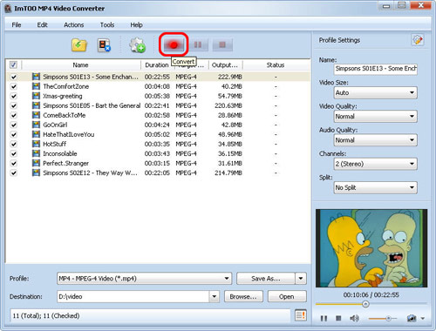Click the 00:03:35 duration of HotStuff
436x331 pixels.
coord(157,144)
